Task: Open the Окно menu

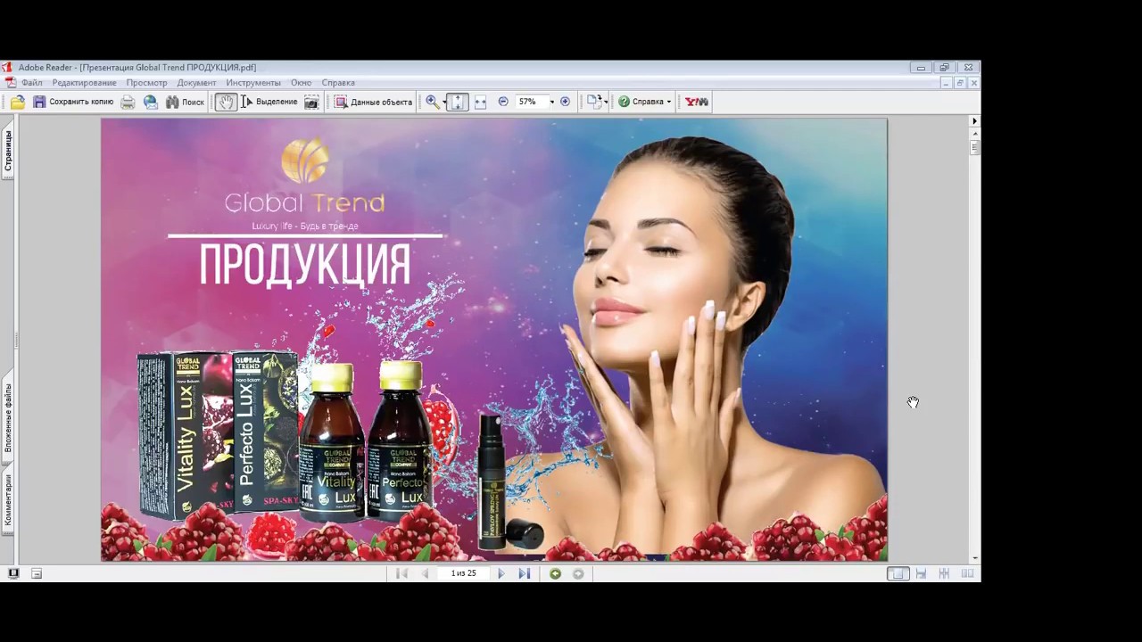Action: tap(301, 83)
